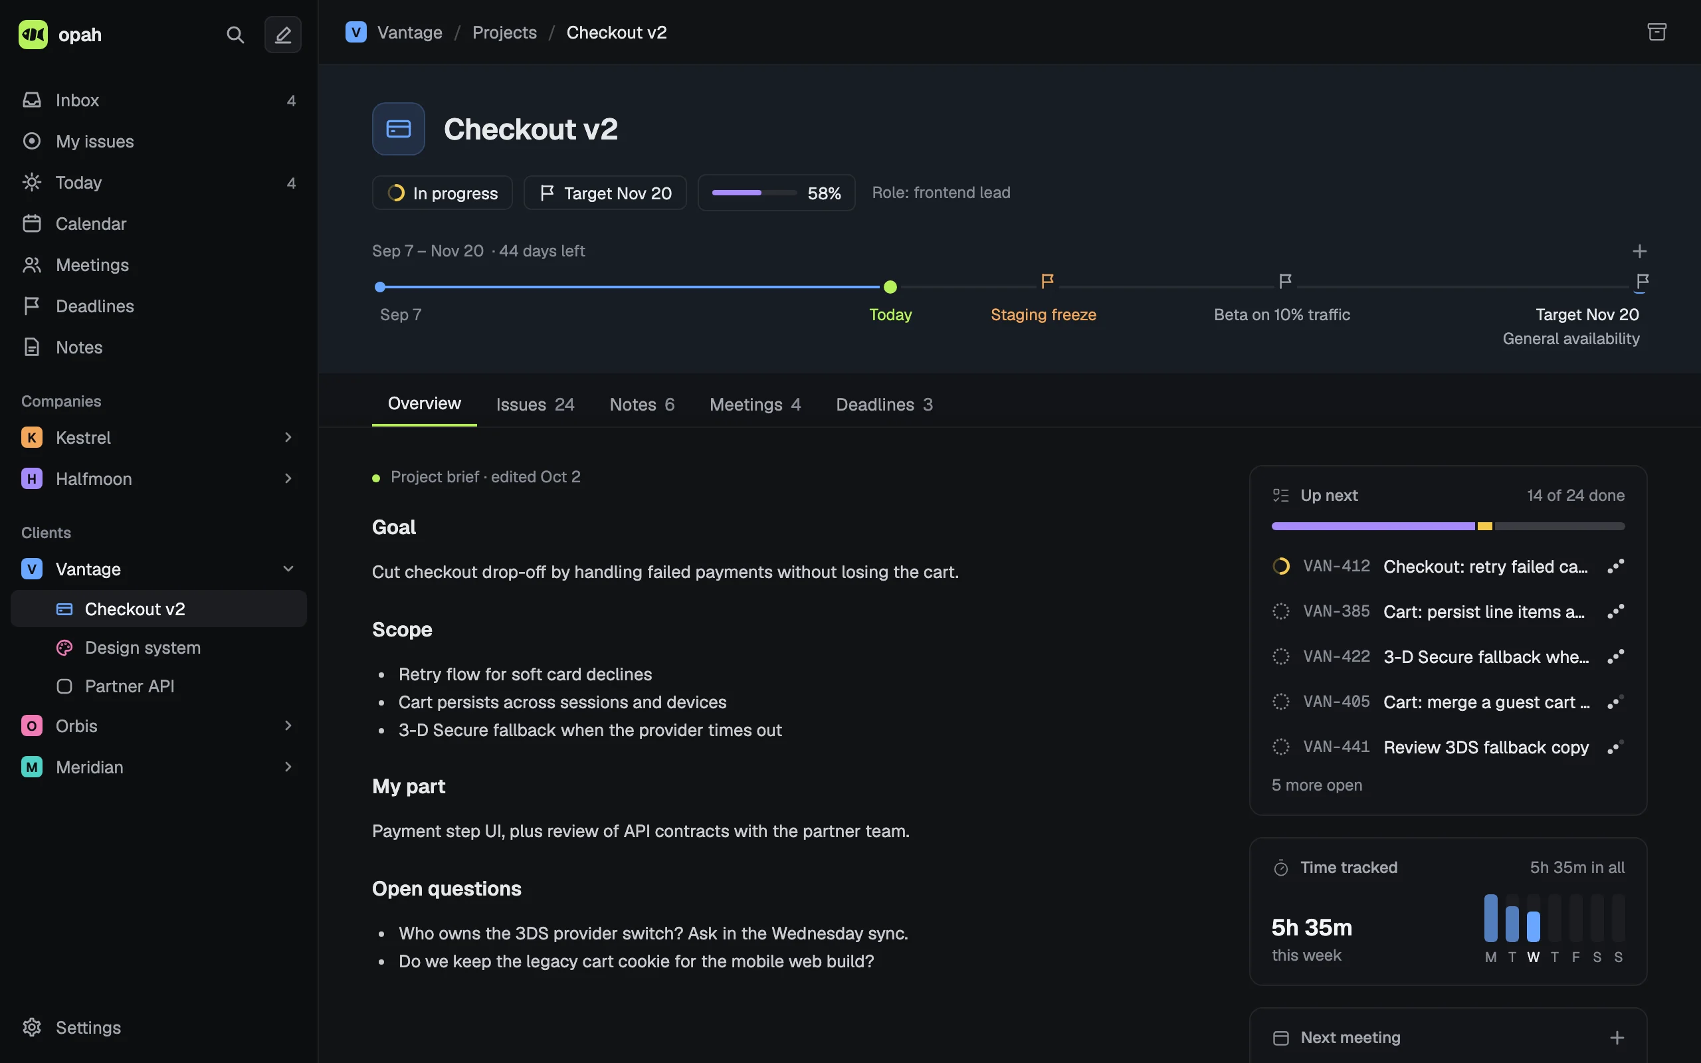1701x1063 pixels.
Task: Switch to the Meetings 4 tab
Action: coord(755,405)
